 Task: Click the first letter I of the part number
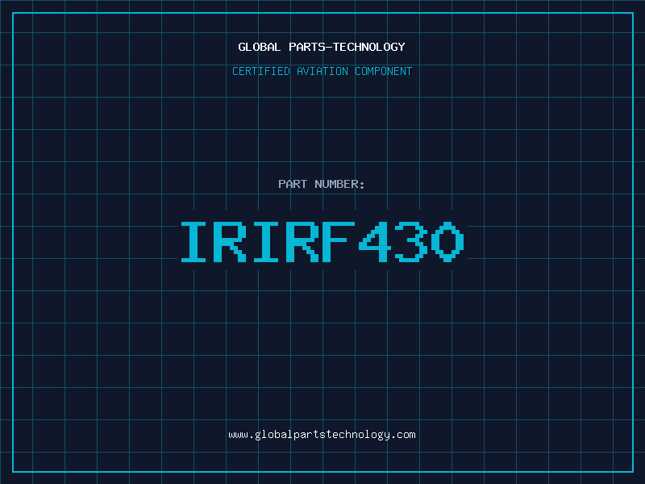point(194,242)
